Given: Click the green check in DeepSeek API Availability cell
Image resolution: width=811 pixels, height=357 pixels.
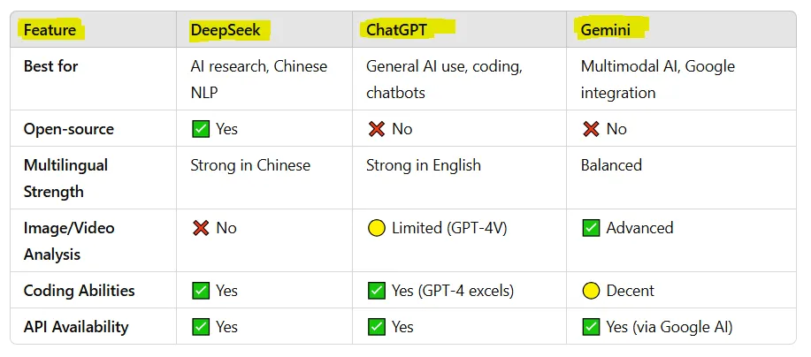Looking at the screenshot, I should [x=200, y=327].
